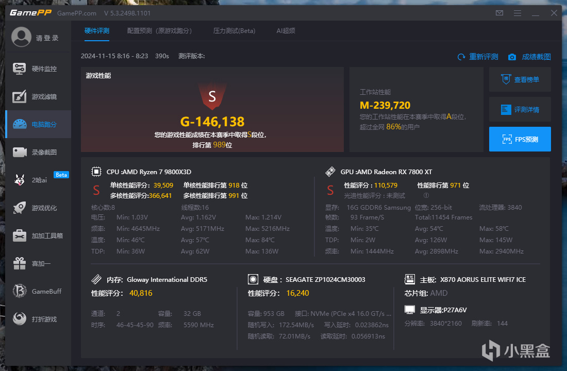Screen dimensions: 567x371
Task: Open 打折游戏 discount games sidebar item
Action: click(x=38, y=319)
